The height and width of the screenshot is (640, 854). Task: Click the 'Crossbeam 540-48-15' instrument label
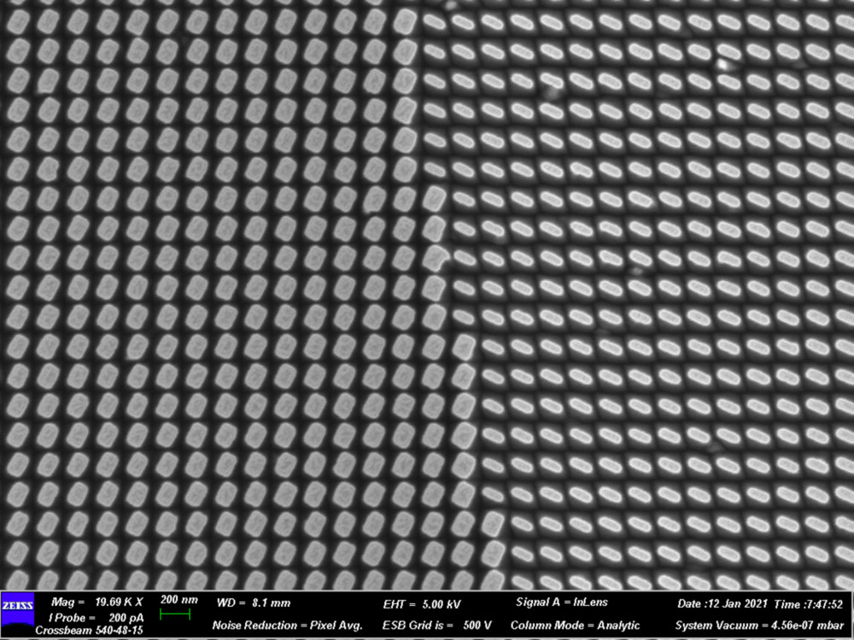(x=90, y=631)
